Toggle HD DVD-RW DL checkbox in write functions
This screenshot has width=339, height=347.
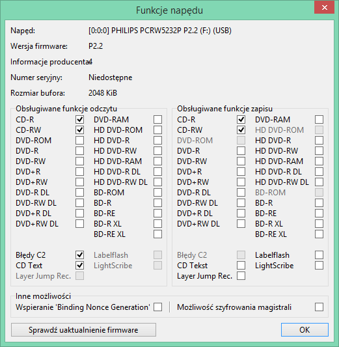319,182
